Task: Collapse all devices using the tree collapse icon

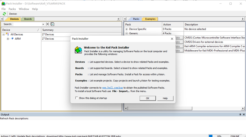Action: [53, 24]
